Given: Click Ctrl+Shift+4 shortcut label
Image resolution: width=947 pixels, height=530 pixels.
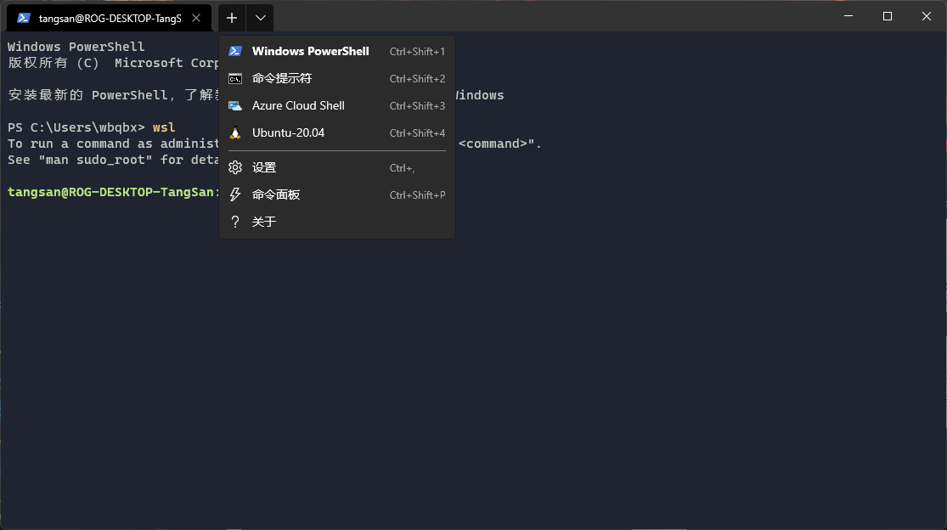Looking at the screenshot, I should pyautogui.click(x=417, y=133).
